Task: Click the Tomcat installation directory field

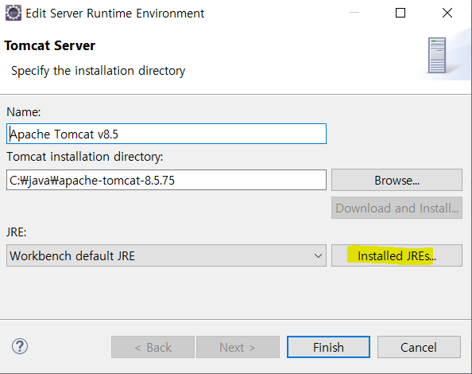Action: click(x=166, y=180)
